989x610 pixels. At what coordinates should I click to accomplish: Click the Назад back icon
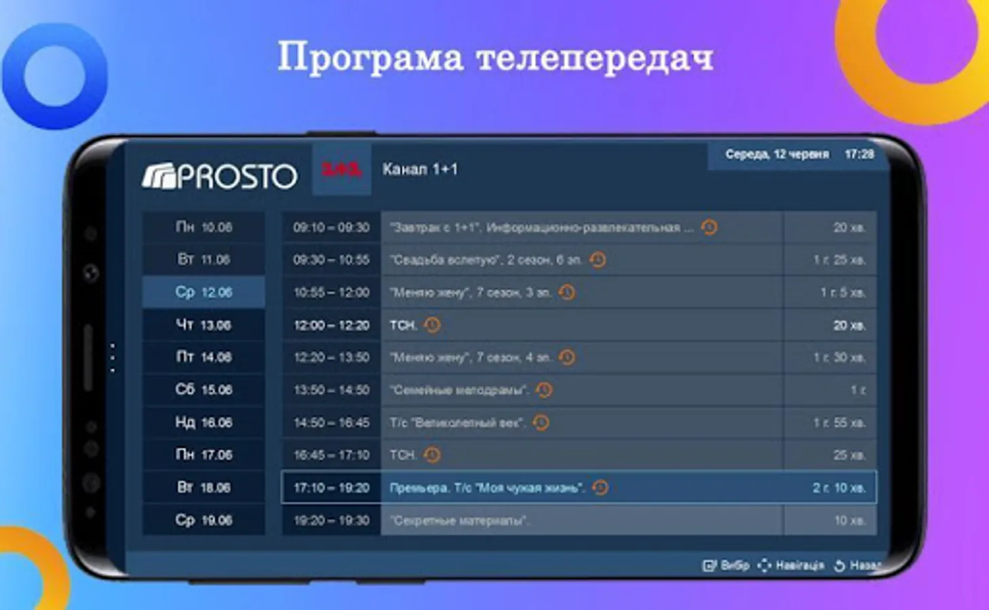coord(839,565)
